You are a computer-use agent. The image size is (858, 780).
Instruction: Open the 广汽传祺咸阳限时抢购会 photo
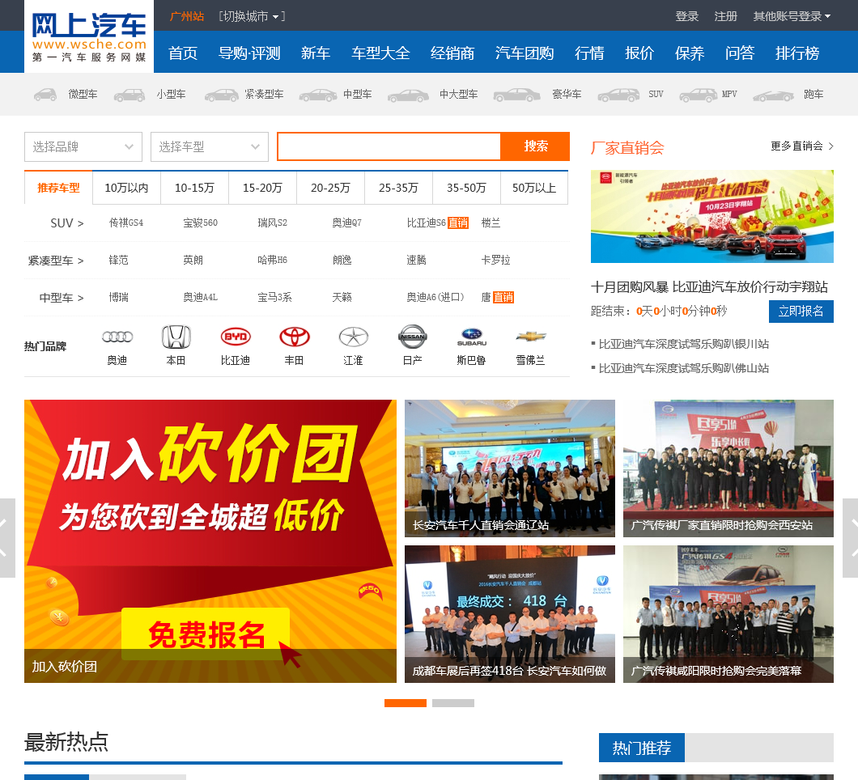(x=728, y=613)
